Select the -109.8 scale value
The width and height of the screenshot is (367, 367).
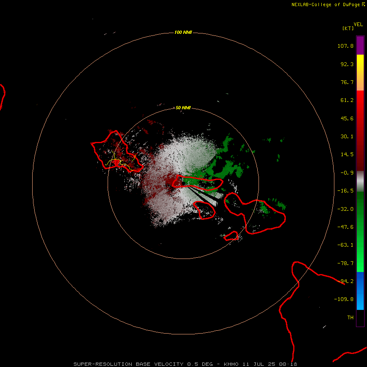point(344,299)
